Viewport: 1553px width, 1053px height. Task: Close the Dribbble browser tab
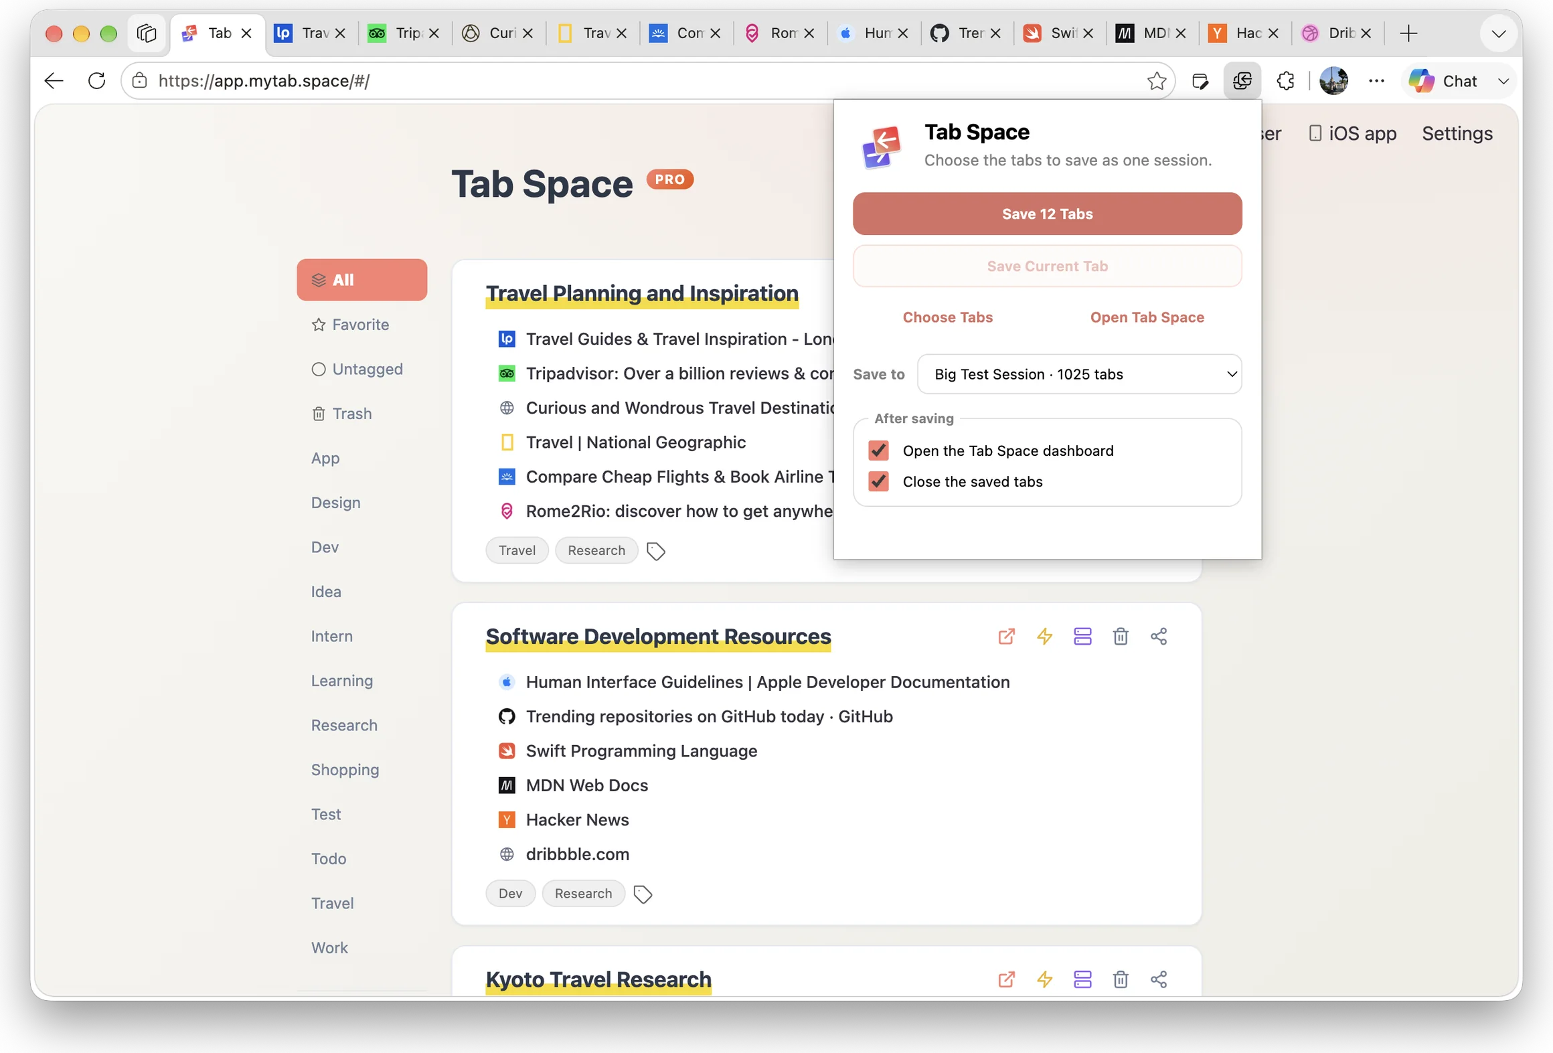point(1366,33)
